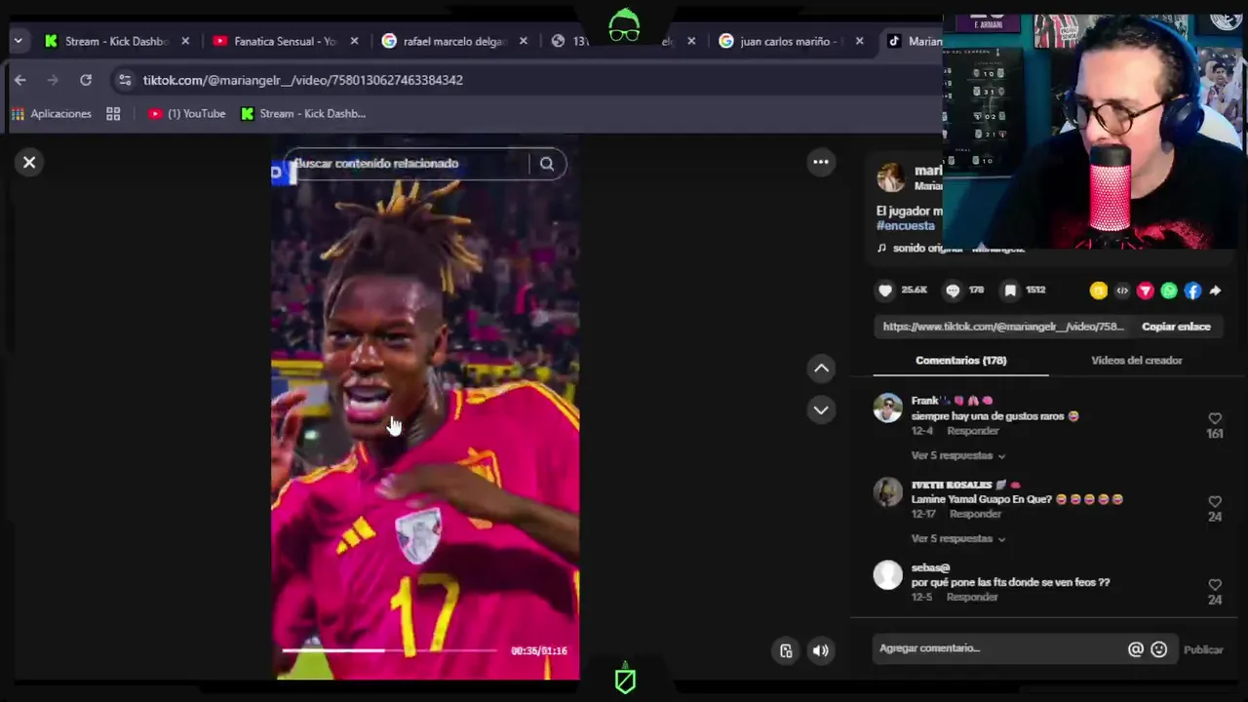Open the browser tab search dropdown
Image resolution: width=1248 pixels, height=702 pixels.
pyautogui.click(x=18, y=41)
